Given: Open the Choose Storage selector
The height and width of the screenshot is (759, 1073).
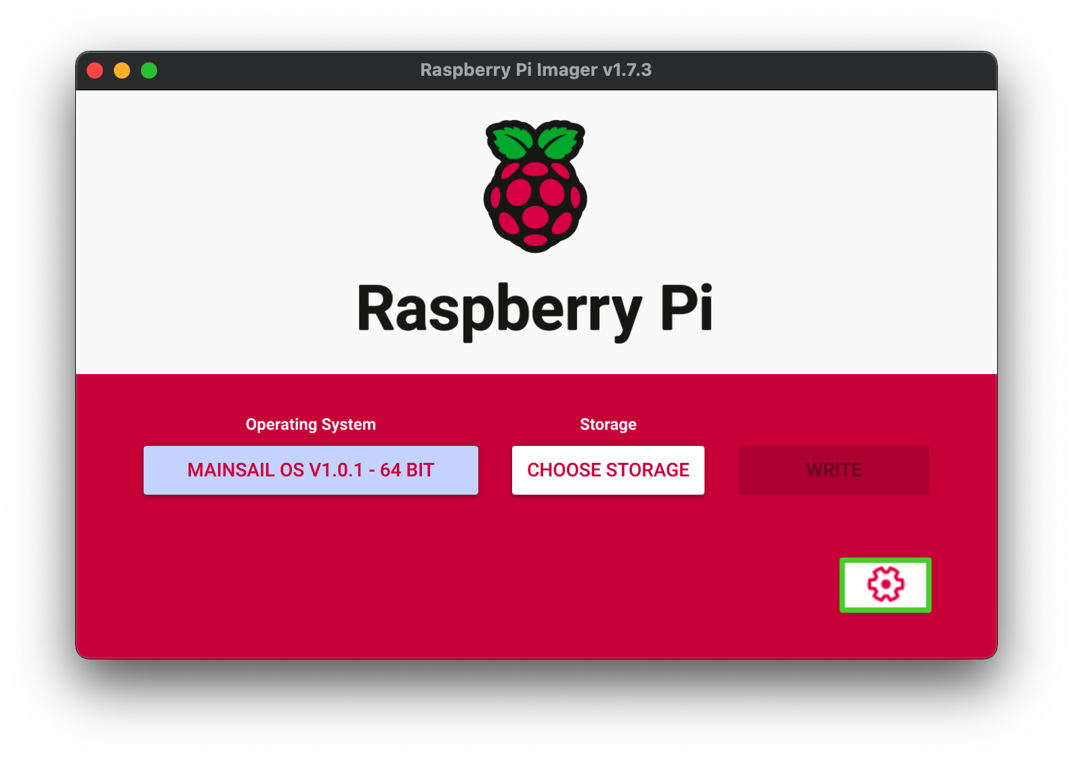Looking at the screenshot, I should point(608,470).
